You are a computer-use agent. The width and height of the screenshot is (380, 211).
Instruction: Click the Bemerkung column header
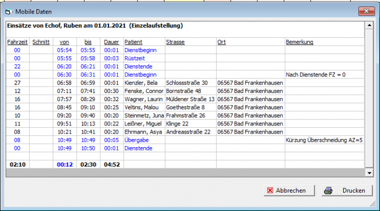(300, 42)
